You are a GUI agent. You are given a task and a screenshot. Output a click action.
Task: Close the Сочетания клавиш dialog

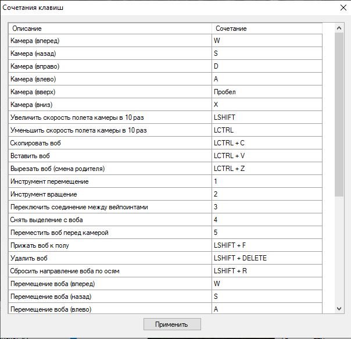(342, 8)
